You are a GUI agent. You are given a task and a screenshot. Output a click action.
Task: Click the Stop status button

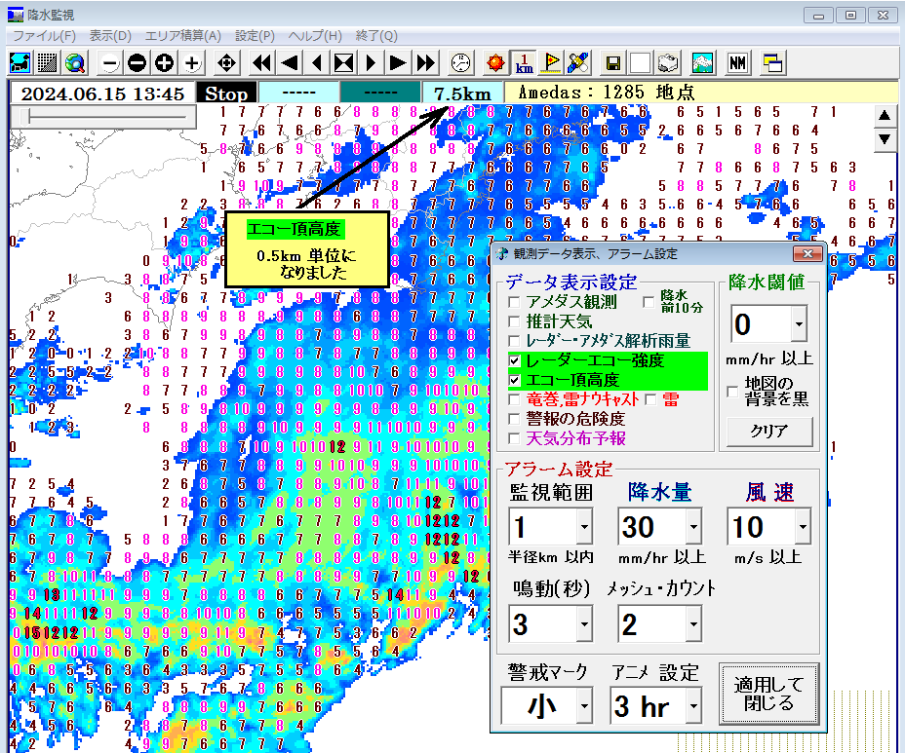(x=226, y=94)
